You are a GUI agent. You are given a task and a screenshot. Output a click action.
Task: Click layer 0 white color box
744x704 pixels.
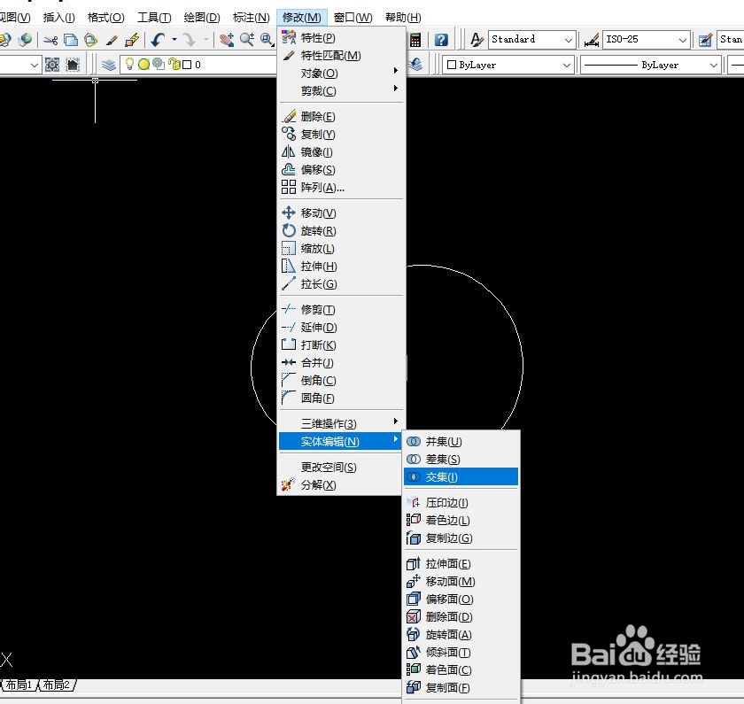point(187,65)
